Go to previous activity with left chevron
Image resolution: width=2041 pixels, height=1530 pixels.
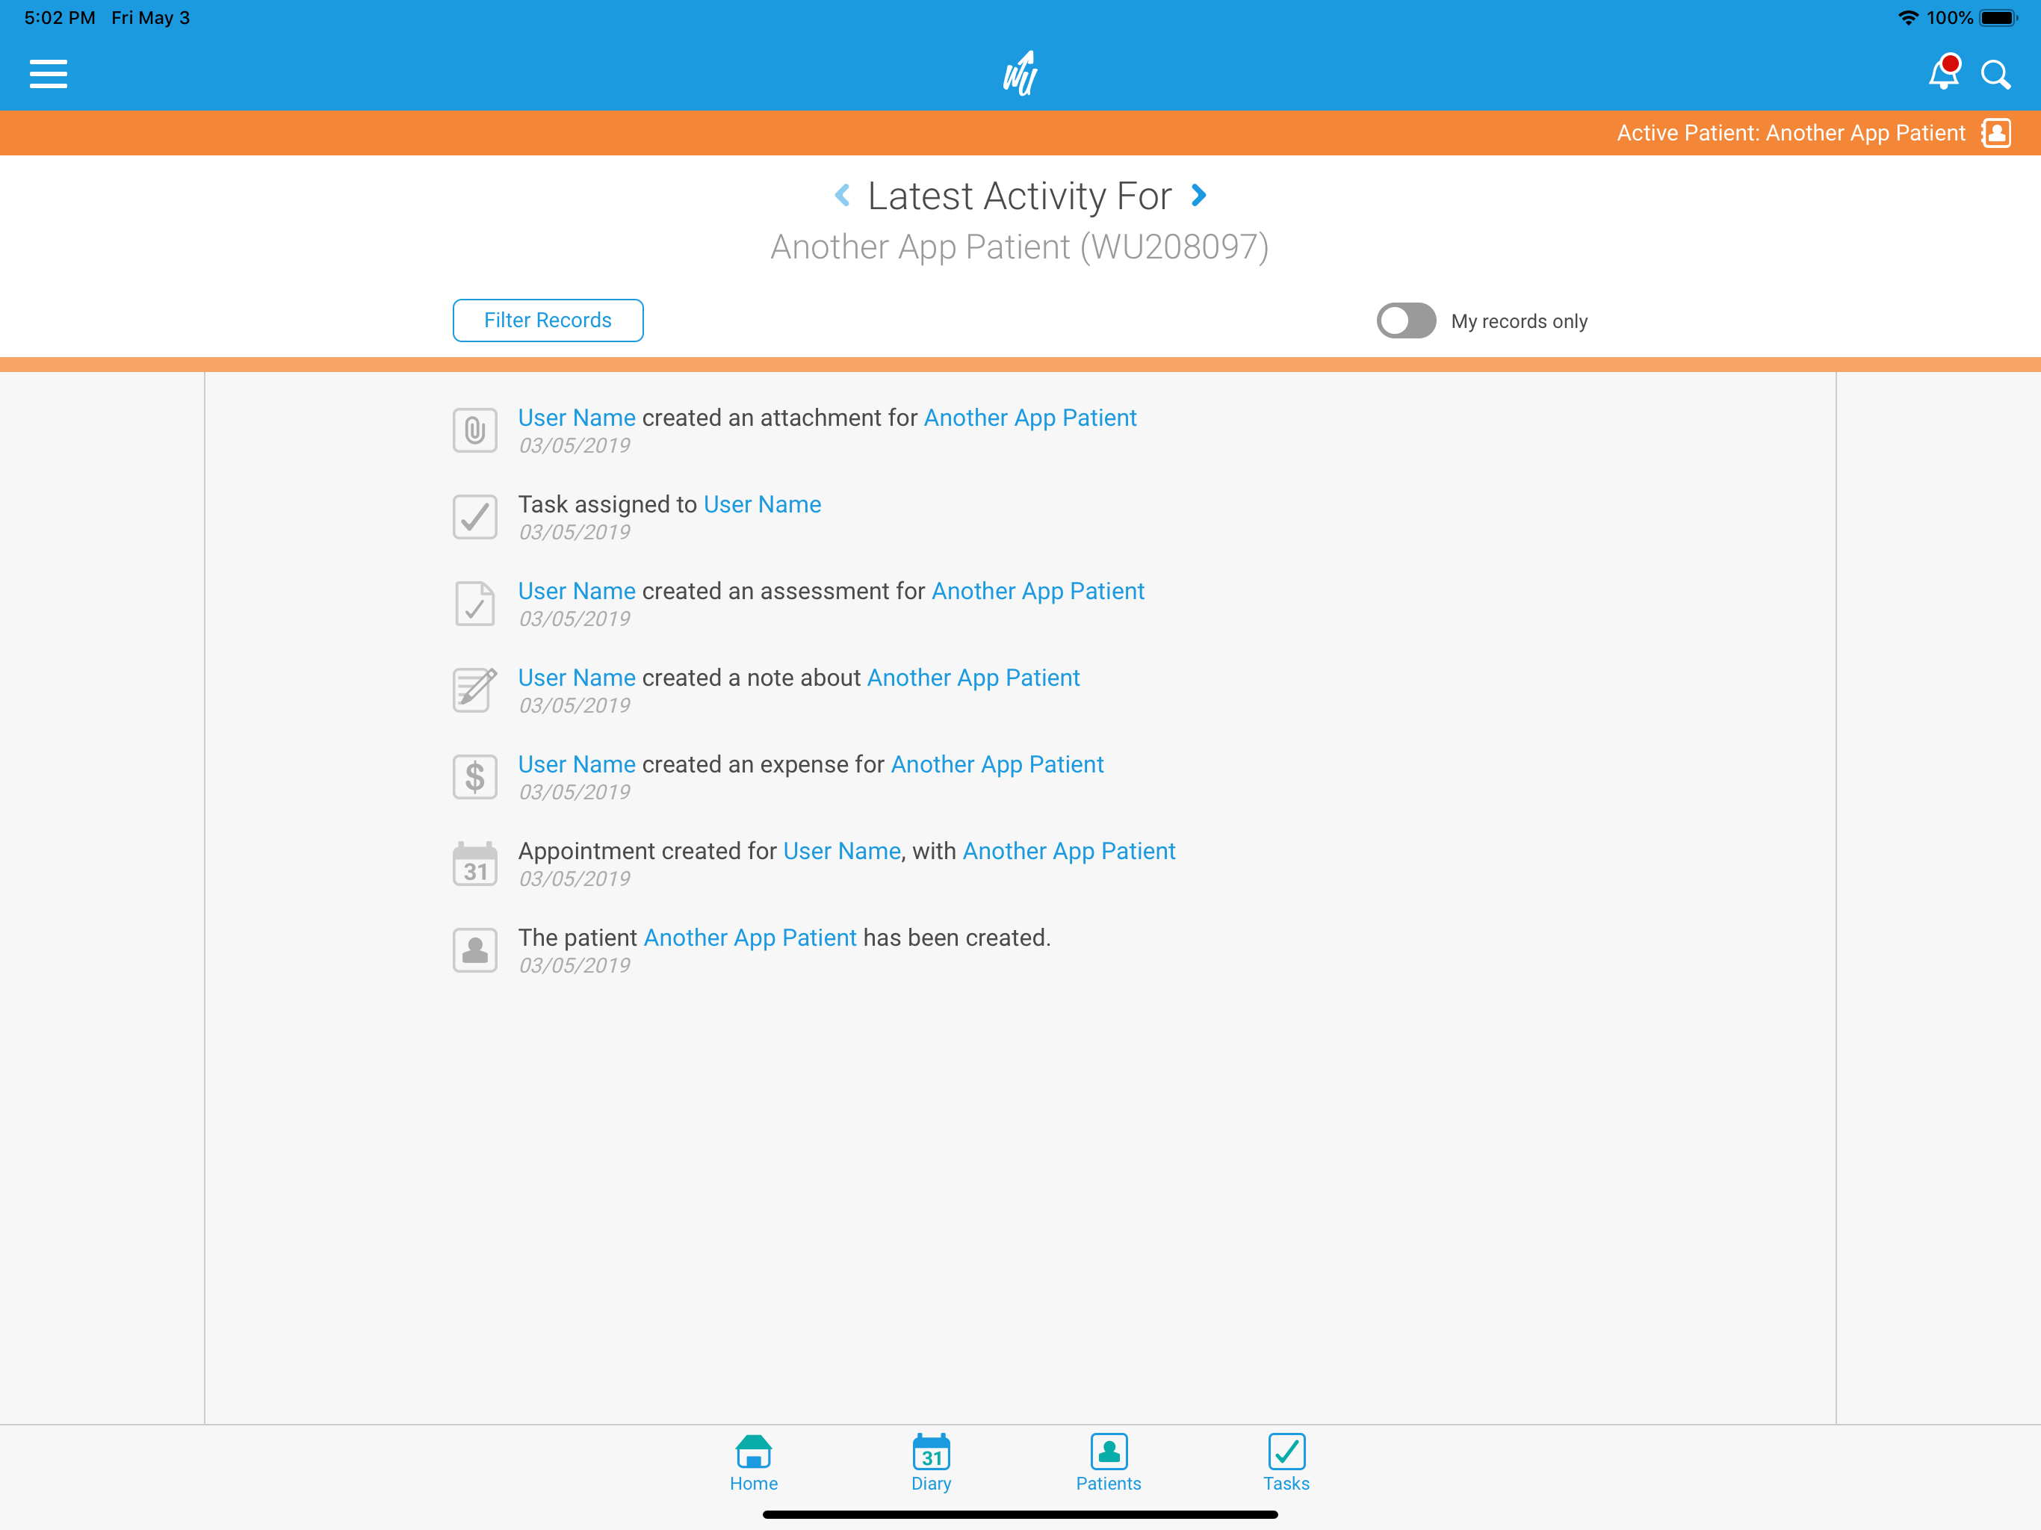tap(841, 195)
